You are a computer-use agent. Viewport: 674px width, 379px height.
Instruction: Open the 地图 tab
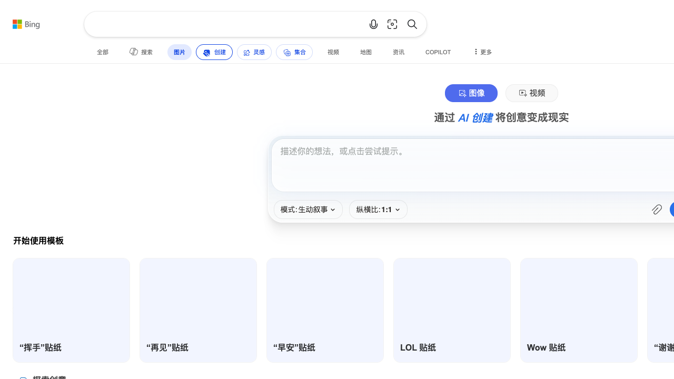pyautogui.click(x=366, y=52)
